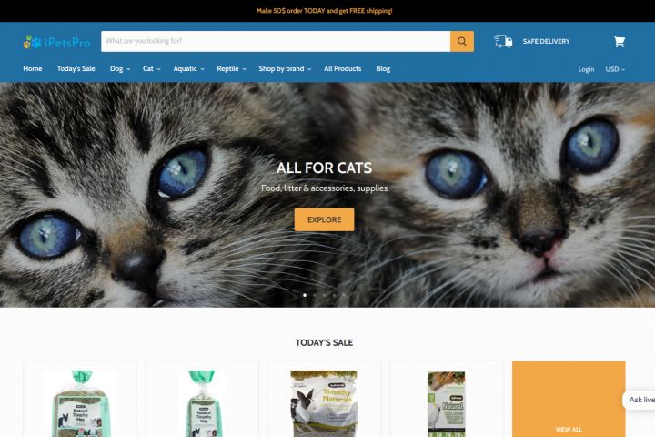Expand the Cat menu dropdown
Viewport: 655px width, 437px height.
(152, 68)
